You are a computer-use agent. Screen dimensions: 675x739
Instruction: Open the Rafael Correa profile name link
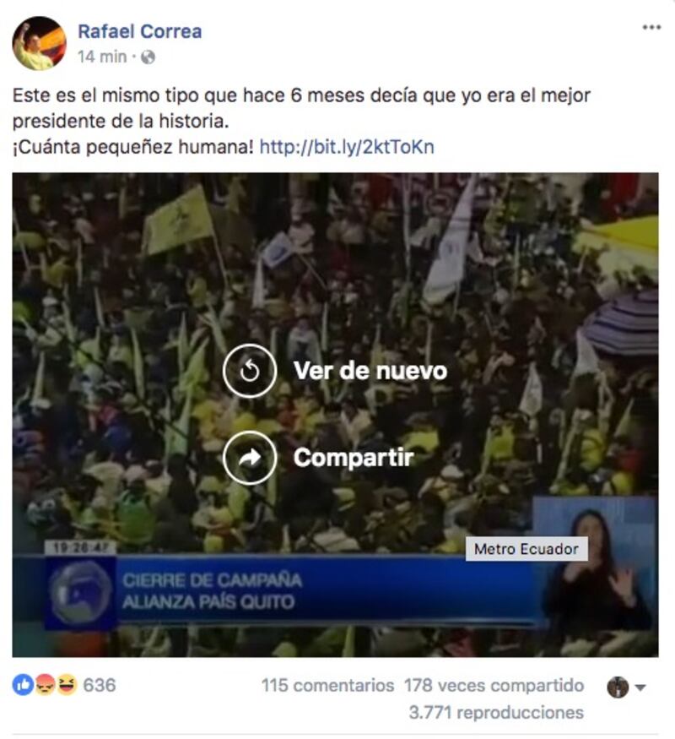(x=140, y=31)
